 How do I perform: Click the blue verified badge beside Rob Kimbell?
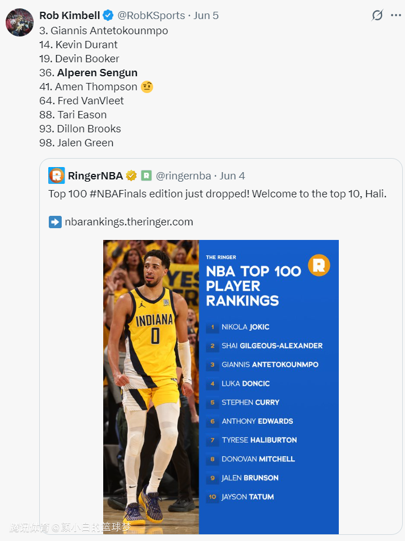(109, 16)
